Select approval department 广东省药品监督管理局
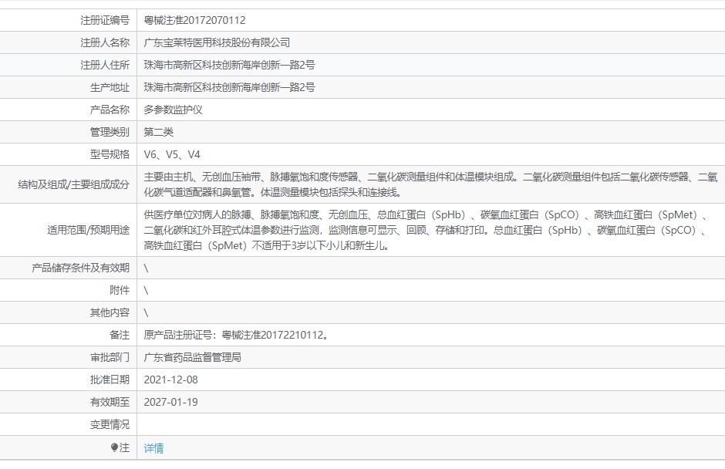This screenshot has width=725, height=469. click(x=192, y=357)
